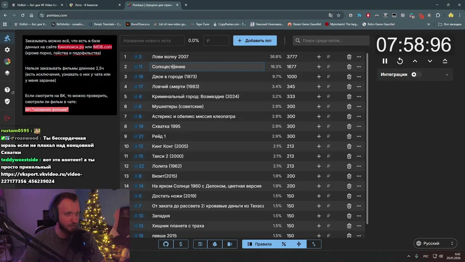Image resolution: width=465 pixels, height=262 pixels.
Task: Click the shield check icon in sidebar
Action: coord(7,101)
